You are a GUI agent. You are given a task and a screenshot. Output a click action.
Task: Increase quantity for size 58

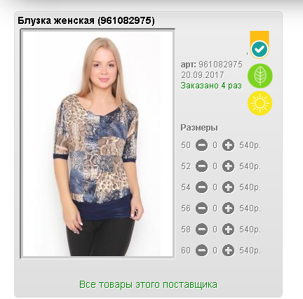(228, 230)
